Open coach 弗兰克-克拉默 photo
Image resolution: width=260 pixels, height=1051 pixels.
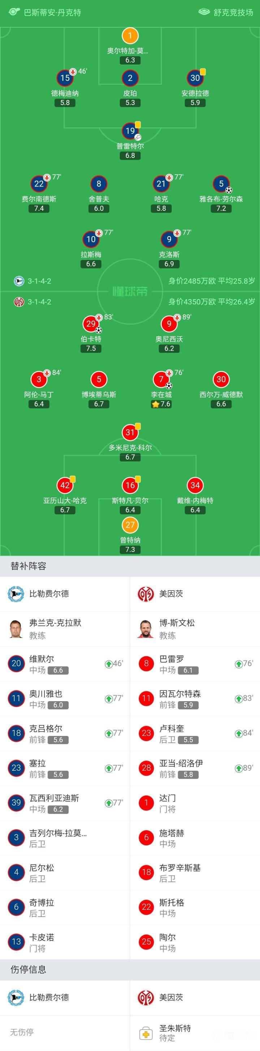point(16,629)
